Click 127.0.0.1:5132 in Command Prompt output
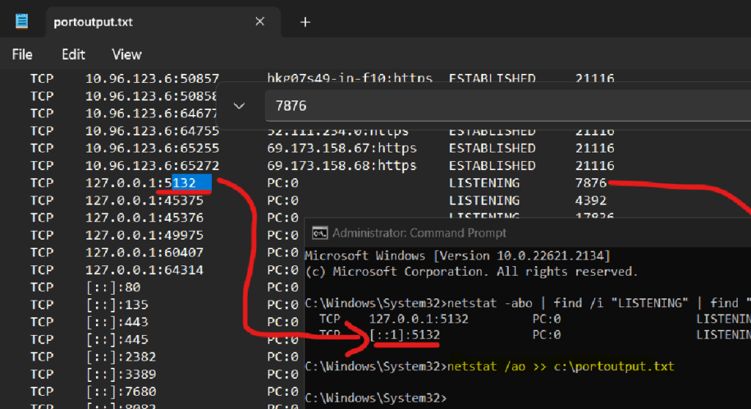This screenshot has height=409, width=751. coord(419,319)
